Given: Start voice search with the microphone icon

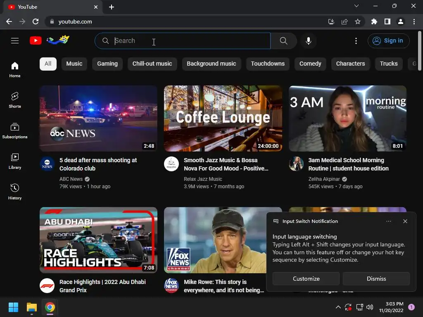Looking at the screenshot, I should 308,41.
